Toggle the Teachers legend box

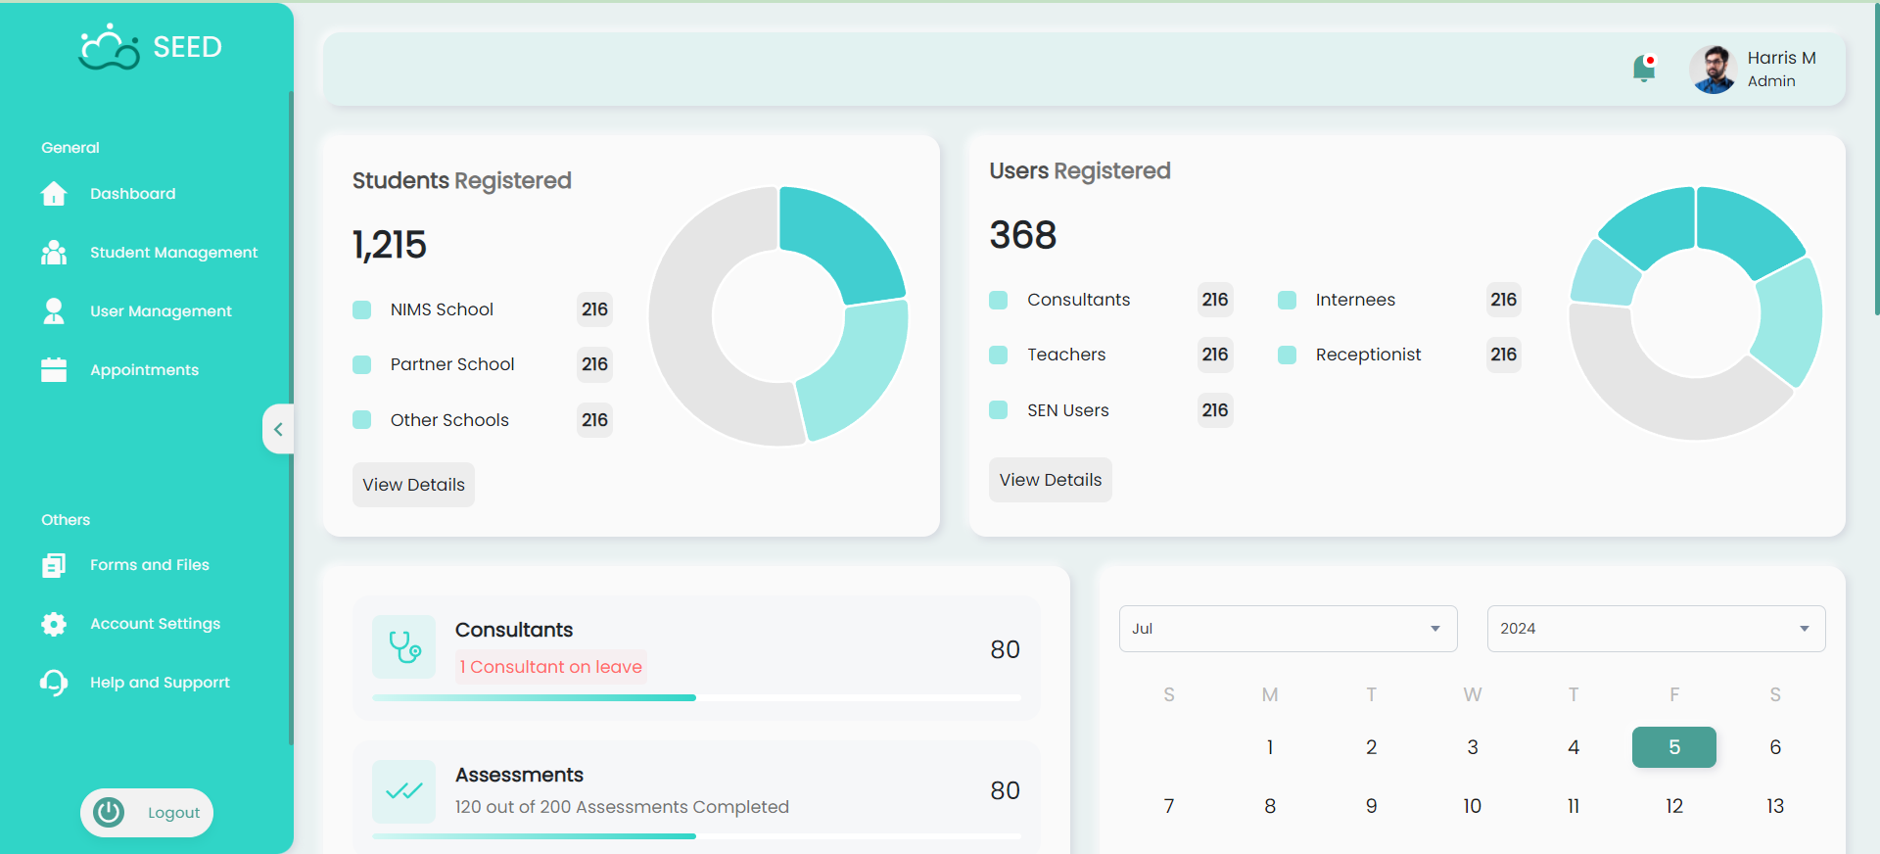click(998, 355)
